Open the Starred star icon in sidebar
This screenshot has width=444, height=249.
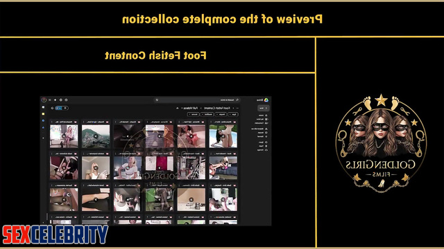tap(266, 137)
